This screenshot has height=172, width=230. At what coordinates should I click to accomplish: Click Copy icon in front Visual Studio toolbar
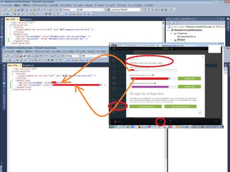(x=33, y=56)
